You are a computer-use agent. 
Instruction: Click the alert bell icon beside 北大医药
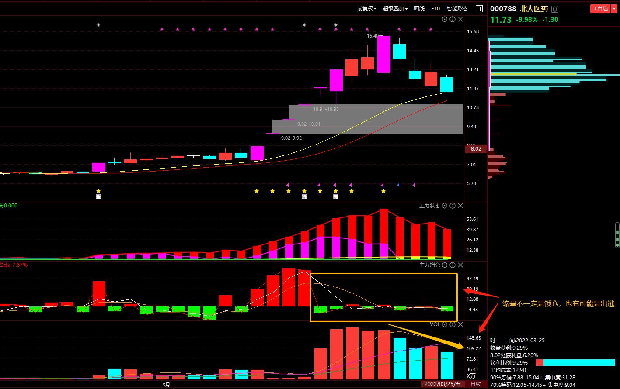coord(555,9)
